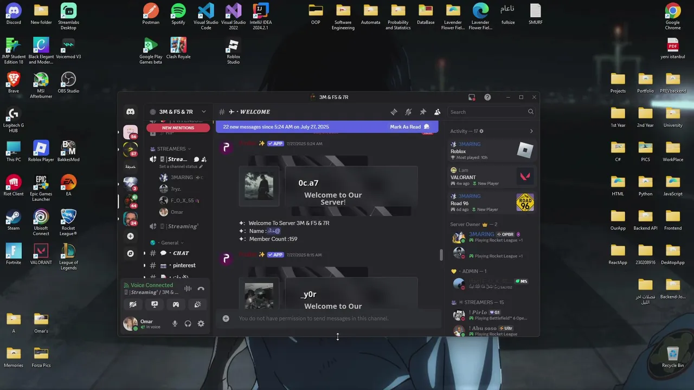This screenshot has height=390, width=694.
Task: Click the chat message scrollbar thumb
Action: tap(441, 255)
